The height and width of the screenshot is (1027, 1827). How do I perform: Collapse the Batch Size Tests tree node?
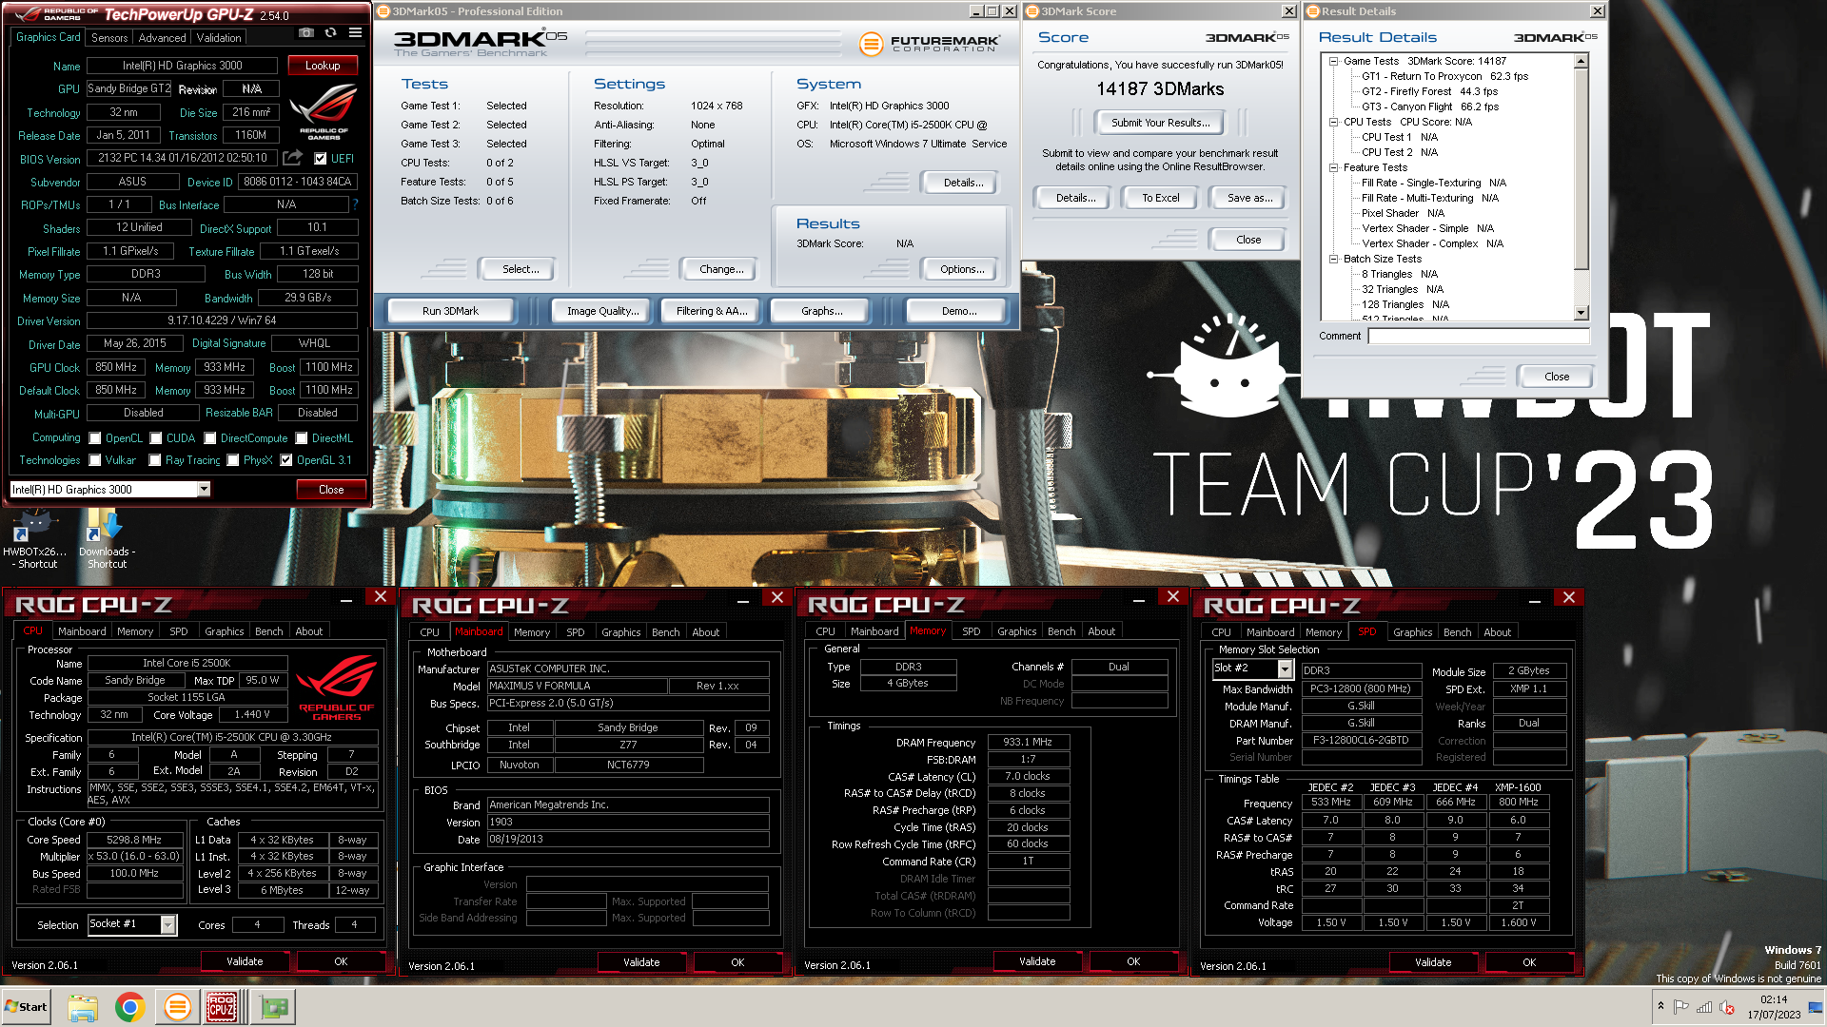[1334, 259]
